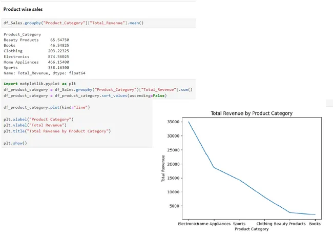Click the Product Category x-axis label
This screenshot has width=333, height=235.
[252, 229]
